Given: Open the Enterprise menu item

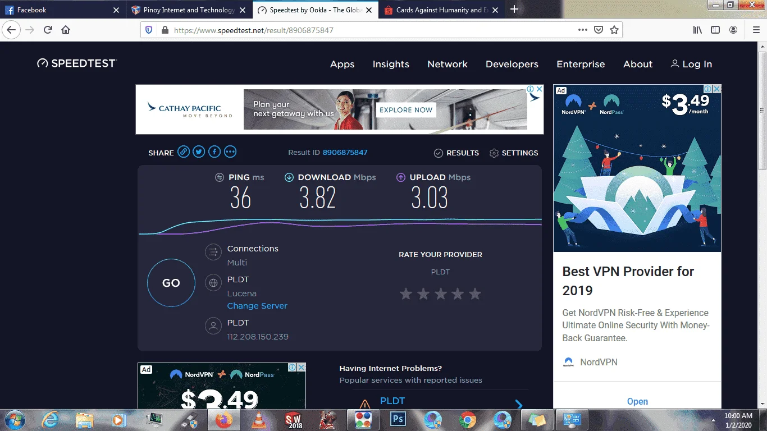Looking at the screenshot, I should click(581, 64).
